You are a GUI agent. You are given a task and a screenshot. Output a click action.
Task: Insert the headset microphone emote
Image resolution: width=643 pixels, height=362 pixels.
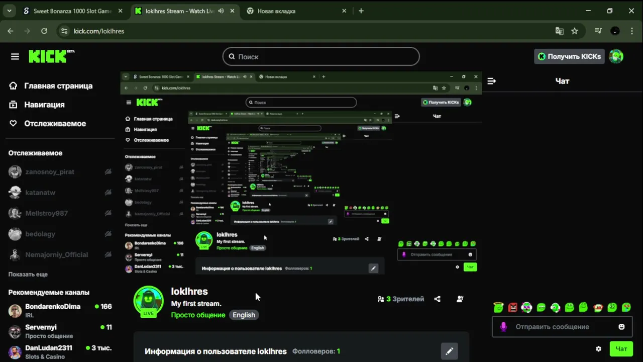555,307
